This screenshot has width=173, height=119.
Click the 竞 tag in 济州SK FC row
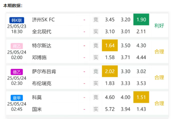pos(96,20)
